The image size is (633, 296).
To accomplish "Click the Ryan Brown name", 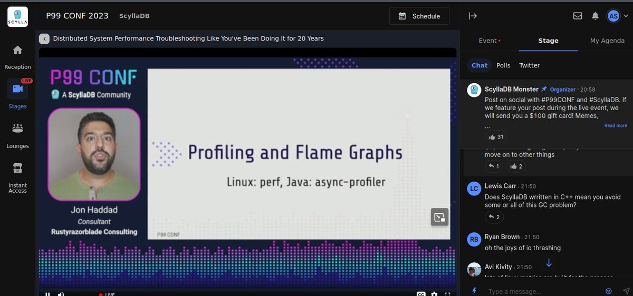I will pos(502,237).
